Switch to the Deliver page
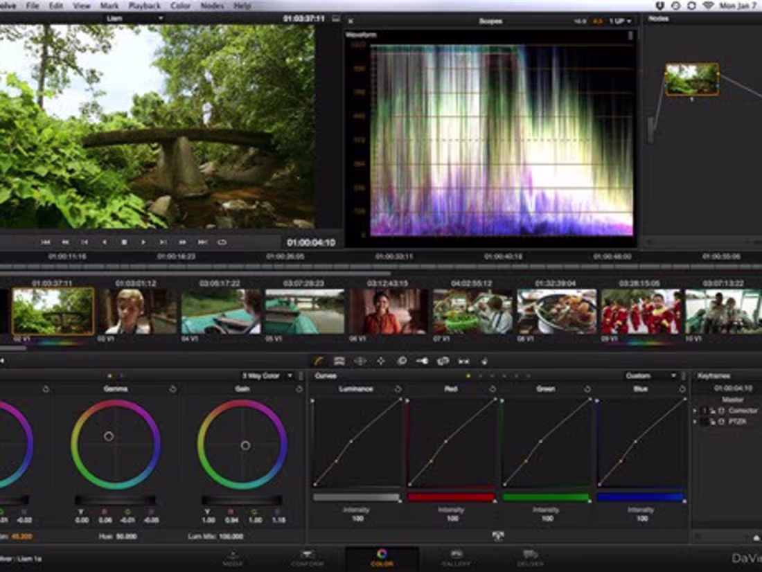The width and height of the screenshot is (762, 572). click(x=530, y=559)
